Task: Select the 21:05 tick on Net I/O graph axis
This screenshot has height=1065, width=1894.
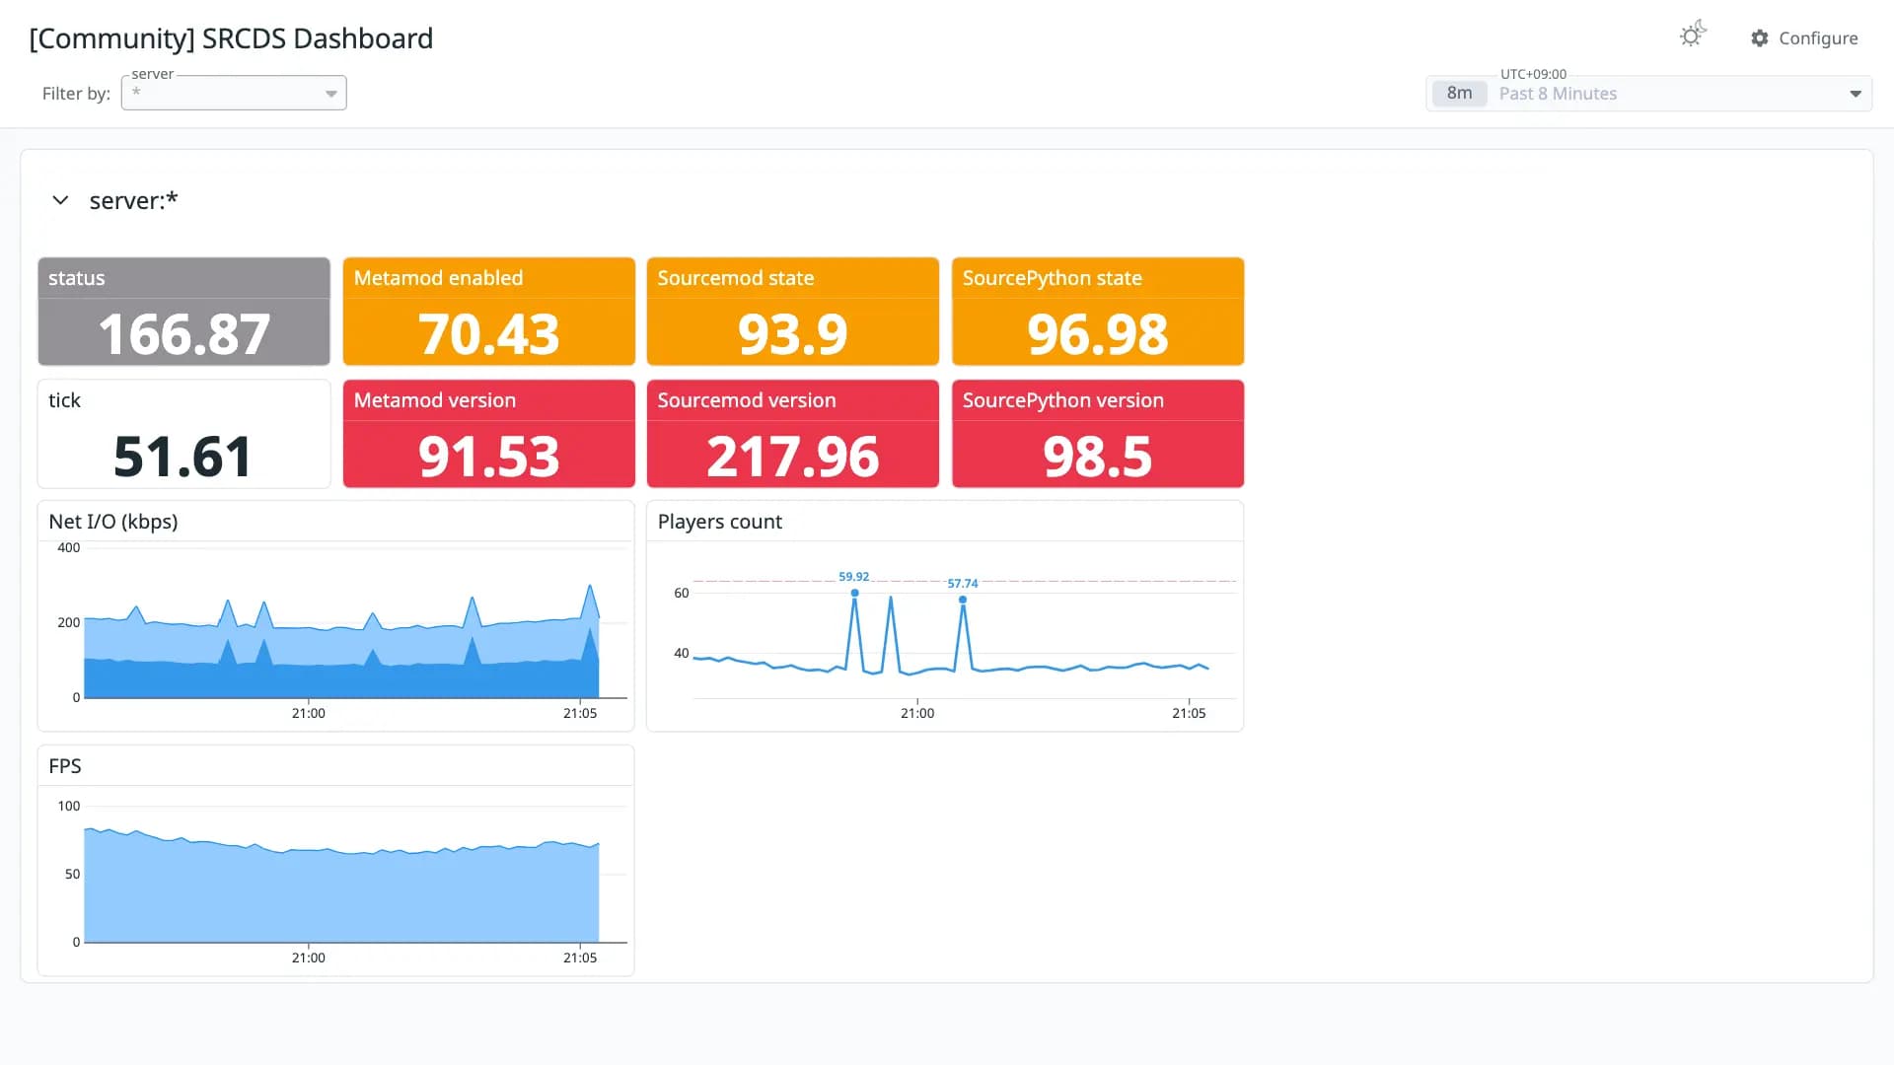Action: 580,713
